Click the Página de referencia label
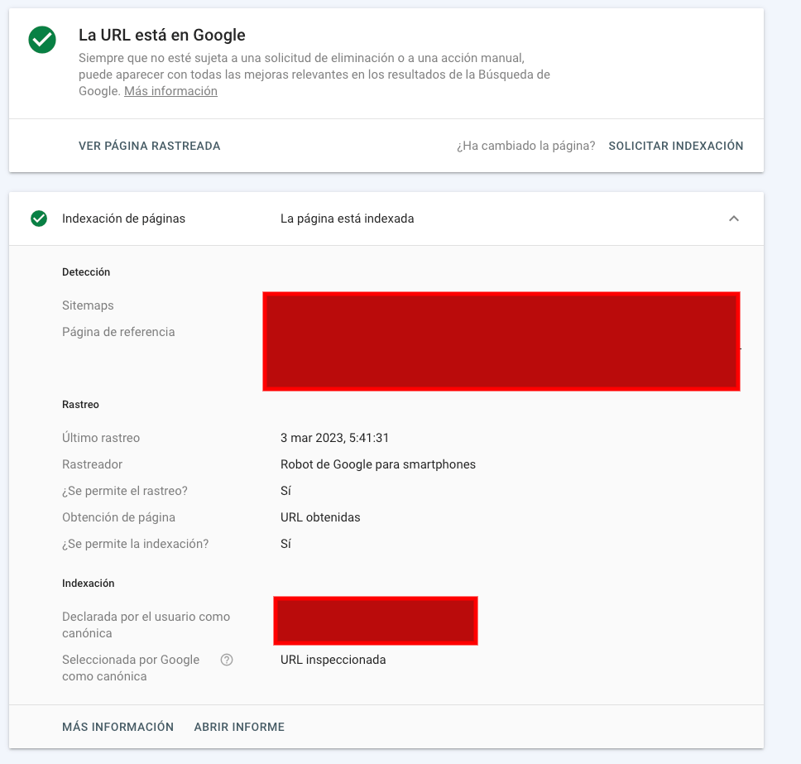Screen dimensions: 801x764 click(x=118, y=332)
